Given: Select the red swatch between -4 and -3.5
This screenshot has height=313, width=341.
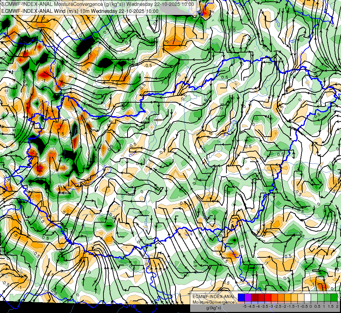Looking at the screenshot, I should coord(261,298).
